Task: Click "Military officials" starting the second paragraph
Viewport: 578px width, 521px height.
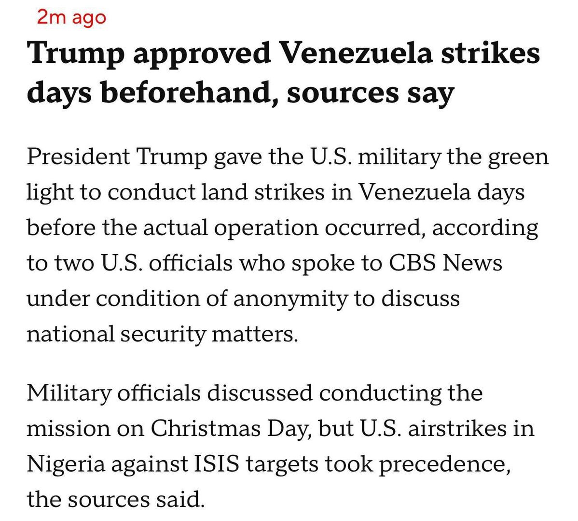Action: [x=113, y=393]
